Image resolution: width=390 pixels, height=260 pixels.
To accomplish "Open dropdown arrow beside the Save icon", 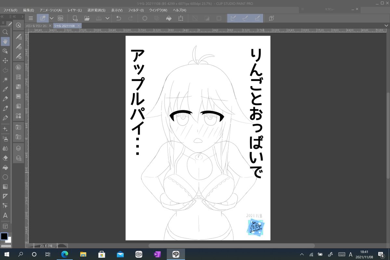I will point(108,19).
